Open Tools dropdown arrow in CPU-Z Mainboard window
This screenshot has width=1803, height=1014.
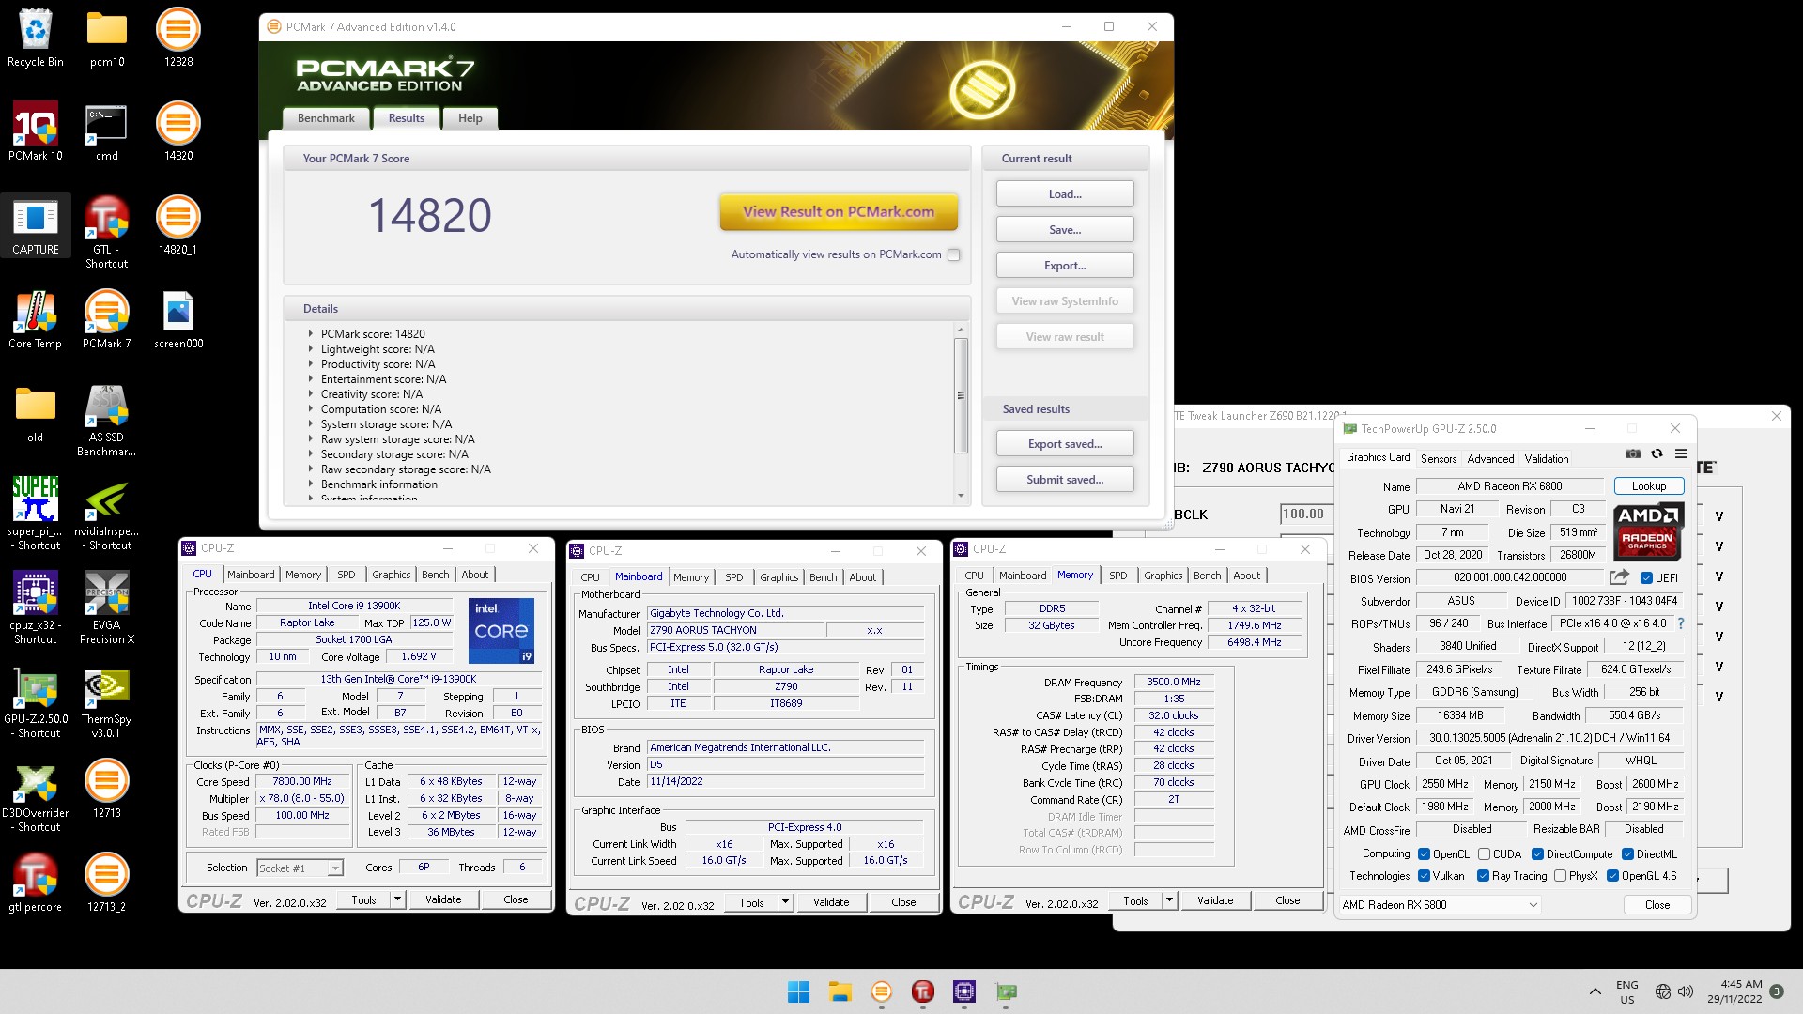coord(785,902)
